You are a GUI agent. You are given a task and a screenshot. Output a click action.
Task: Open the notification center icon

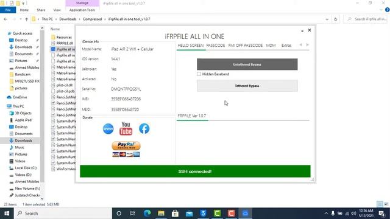pos(382,214)
